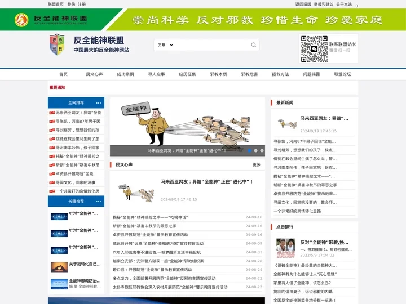Click 更多 in 民众心声 section header
The width and height of the screenshot is (406, 304).
pyautogui.click(x=257, y=164)
